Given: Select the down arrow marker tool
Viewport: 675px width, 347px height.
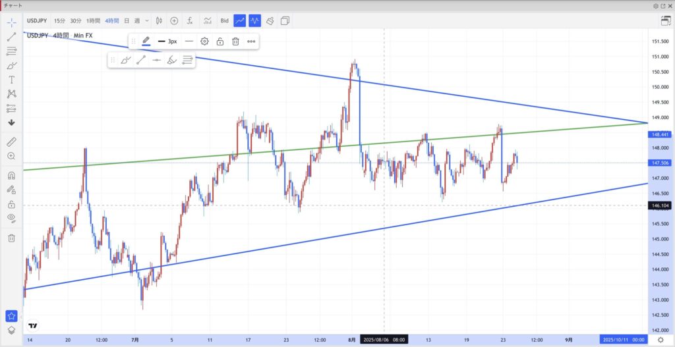Looking at the screenshot, I should (x=12, y=122).
